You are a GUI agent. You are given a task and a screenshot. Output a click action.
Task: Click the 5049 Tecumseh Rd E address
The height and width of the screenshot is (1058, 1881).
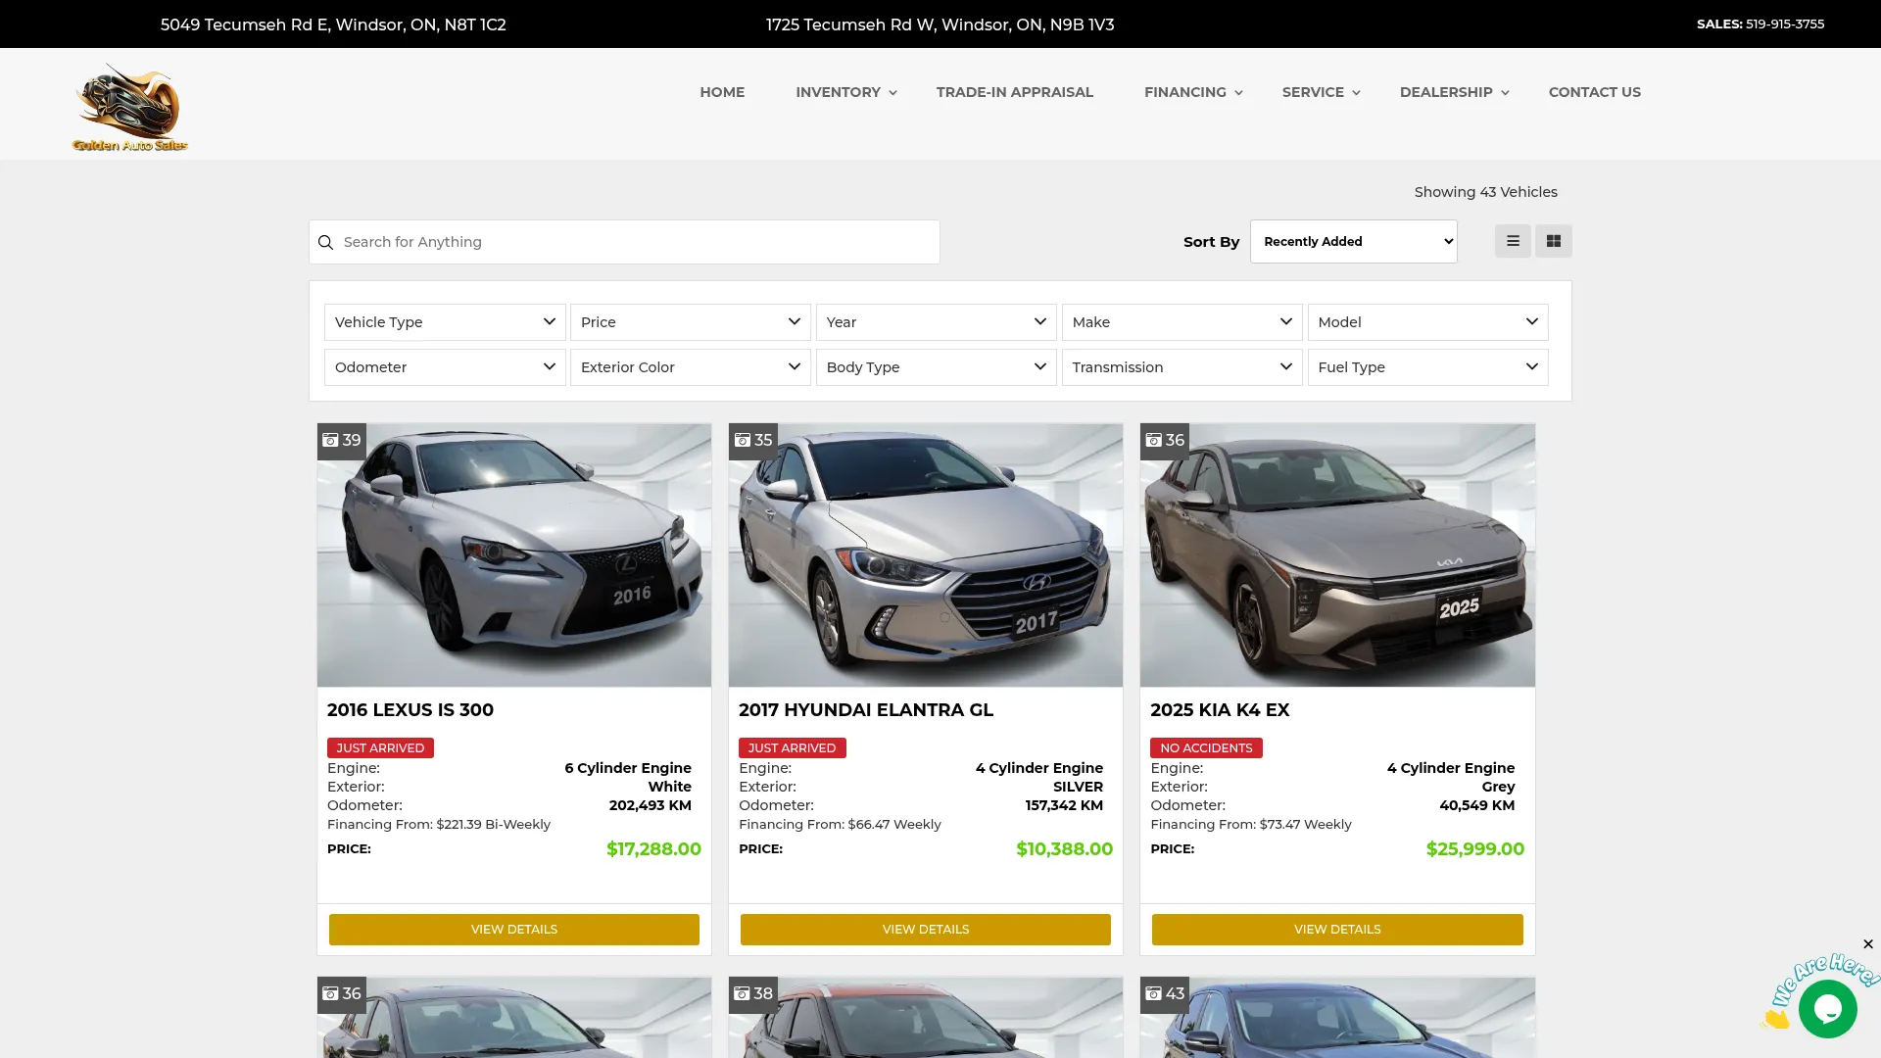[x=333, y=24]
